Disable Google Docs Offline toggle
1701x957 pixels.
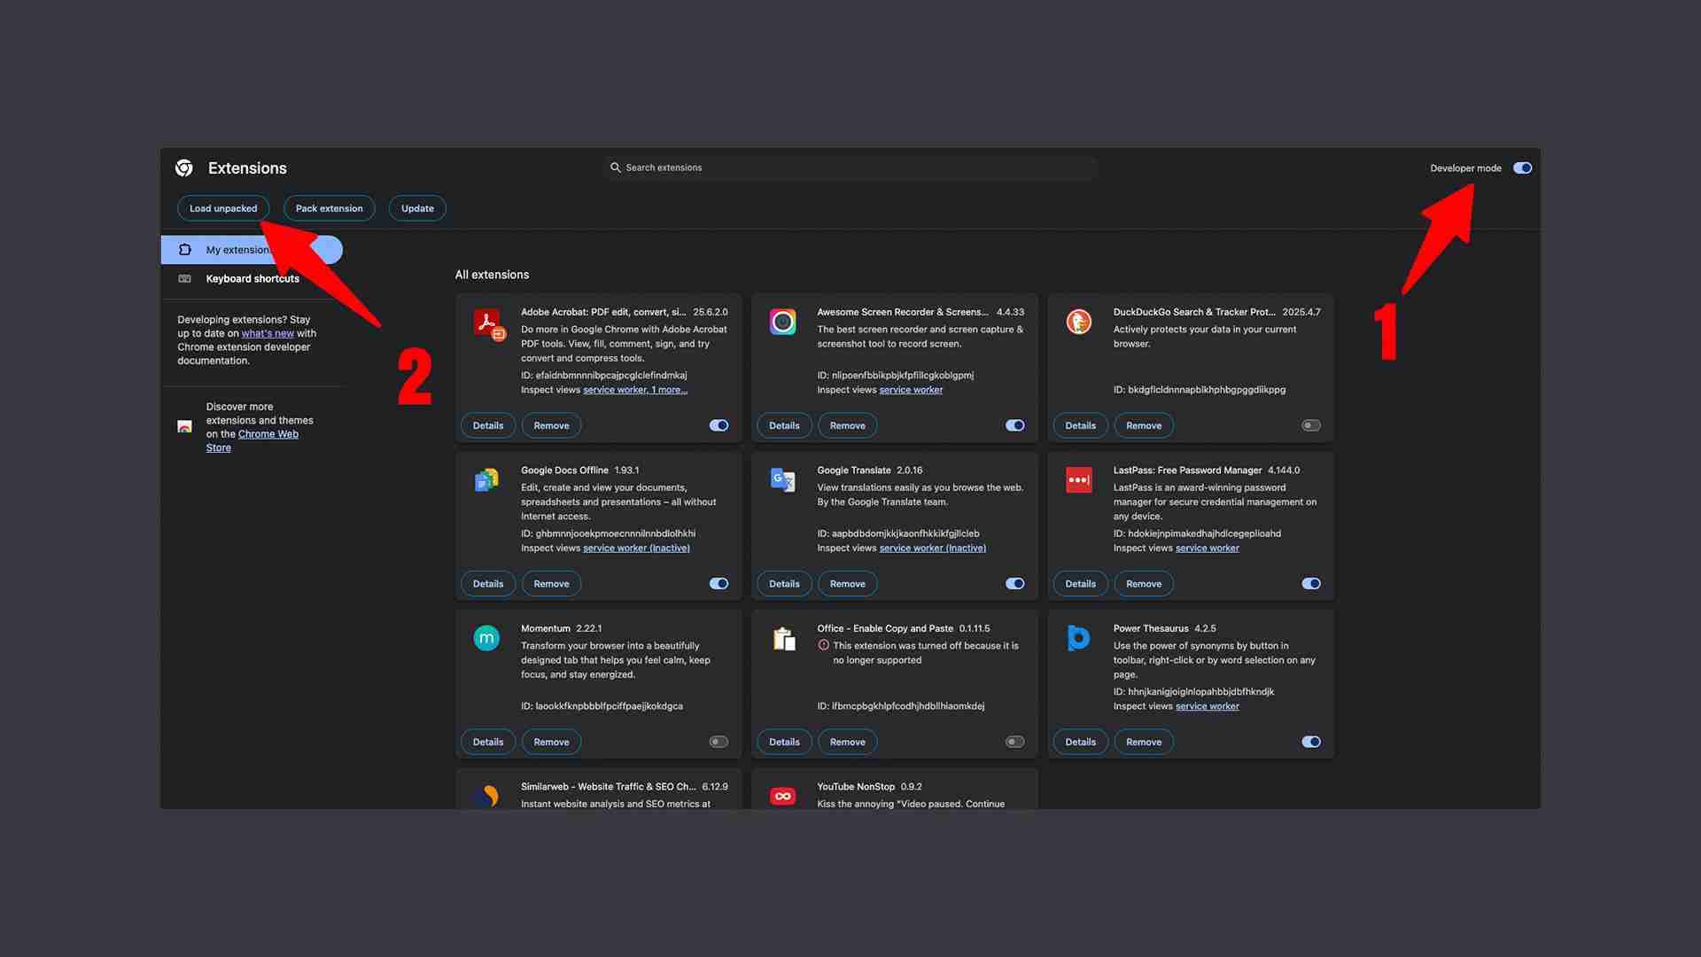click(x=719, y=584)
